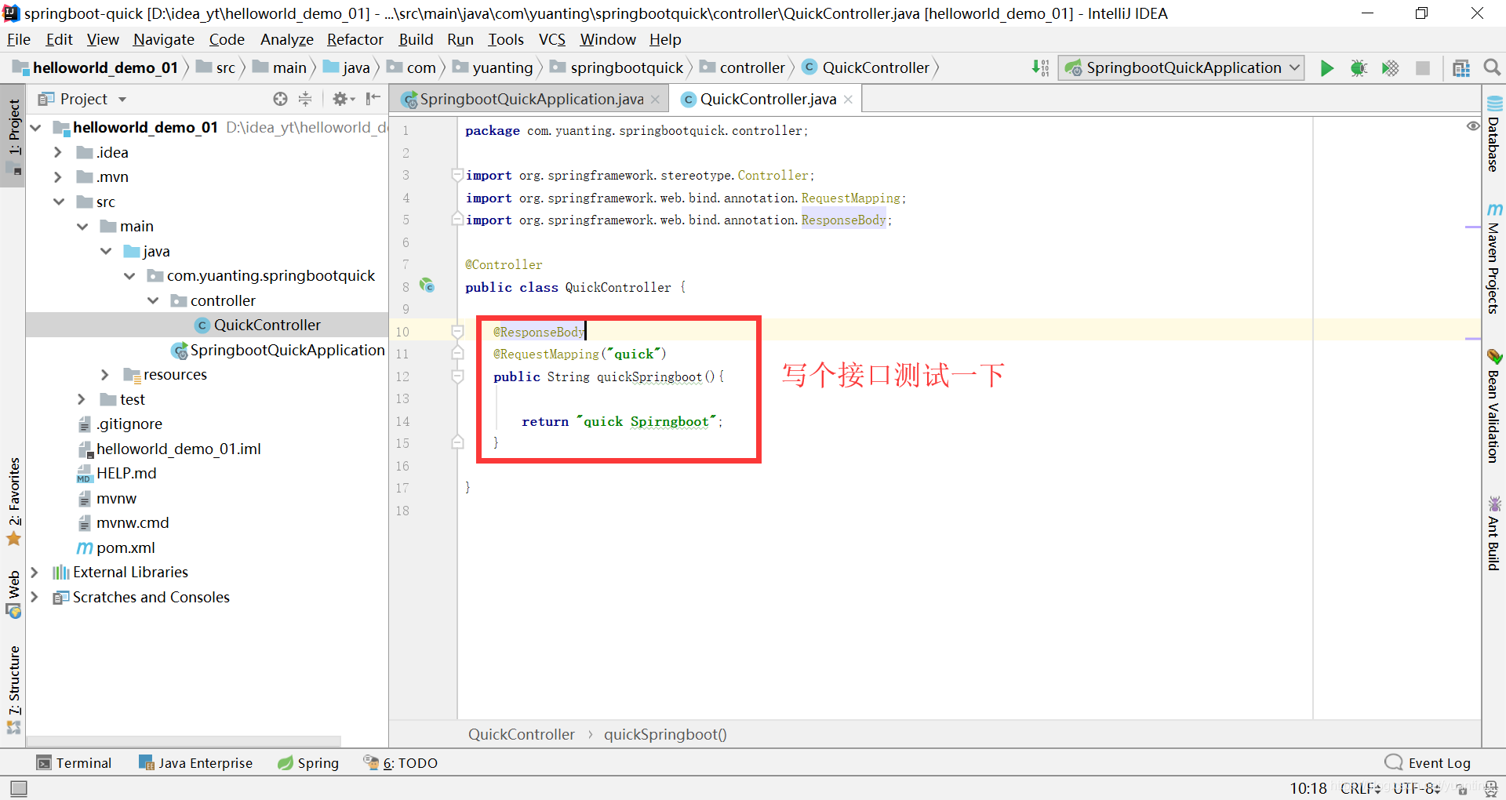Open Project Structure icon in toolbar
1506x800 pixels.
click(1461, 68)
